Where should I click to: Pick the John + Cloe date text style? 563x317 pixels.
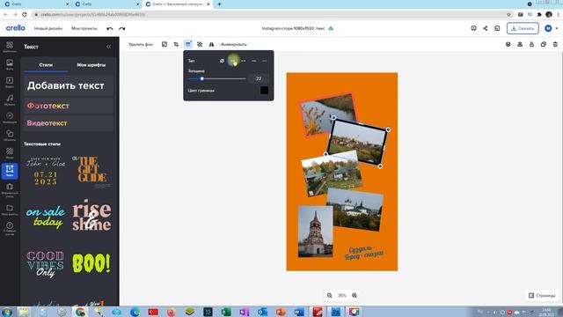46,172
